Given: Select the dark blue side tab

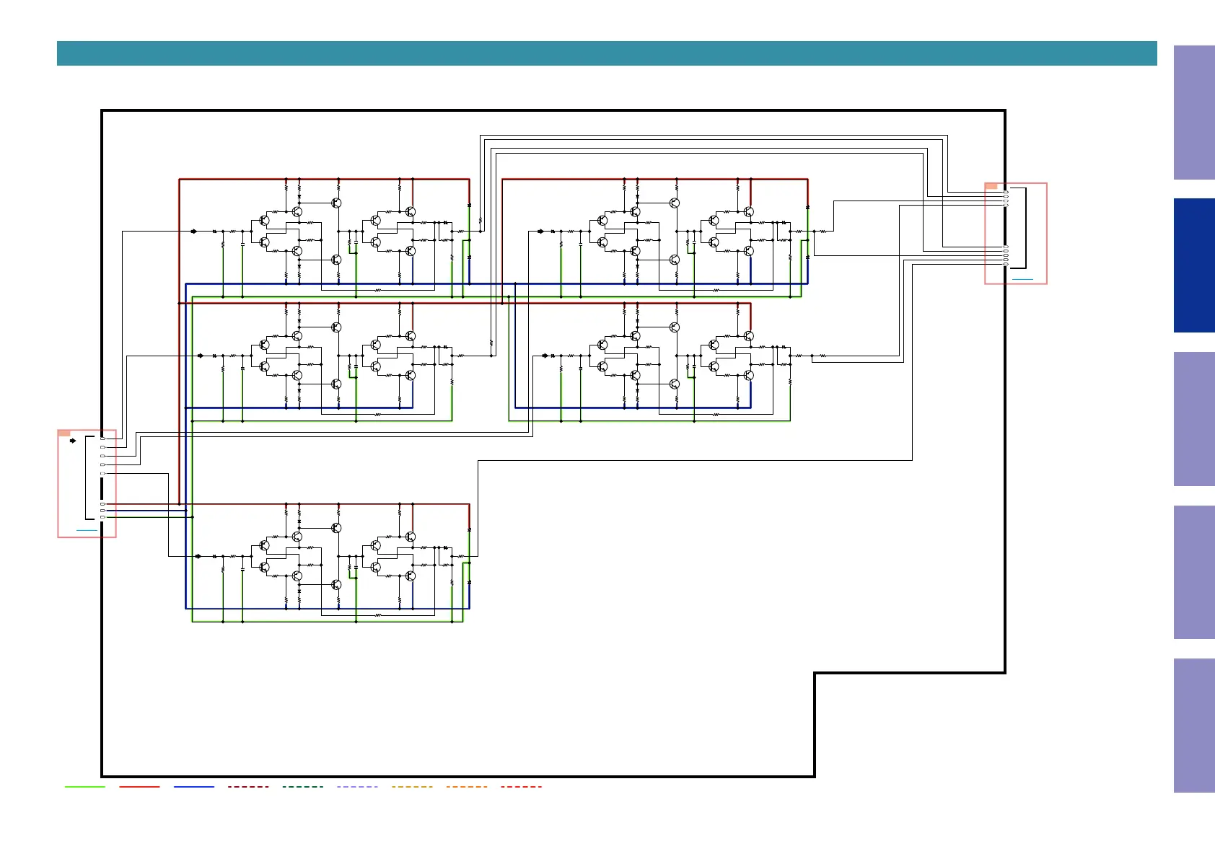Looking at the screenshot, I should click(1193, 265).
